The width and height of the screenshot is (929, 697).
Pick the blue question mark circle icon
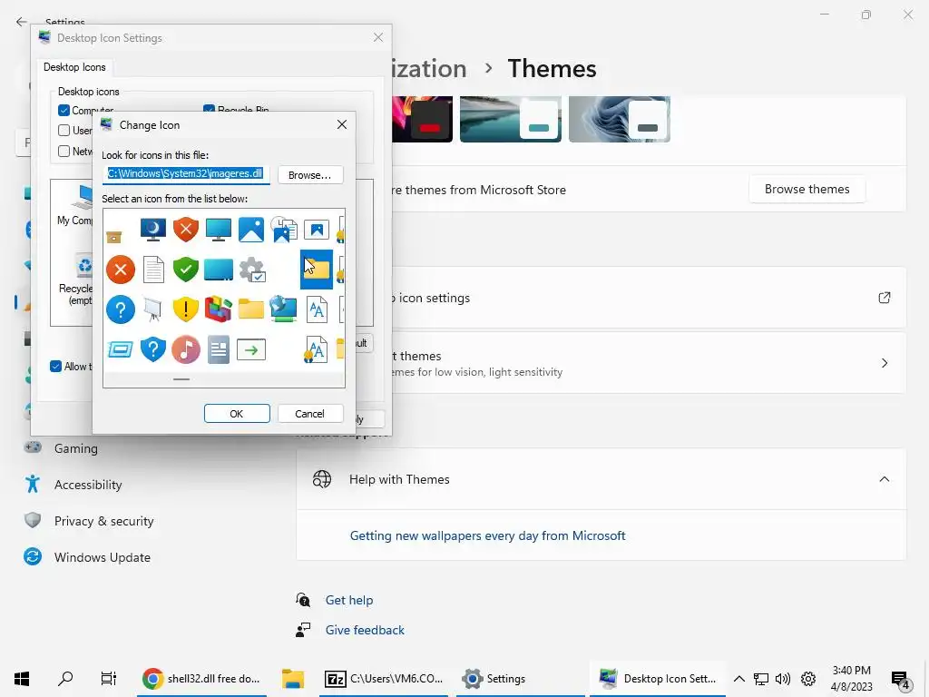point(121,309)
